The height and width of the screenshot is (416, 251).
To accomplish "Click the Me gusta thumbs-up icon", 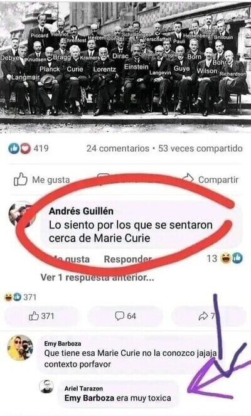I will (21, 179).
